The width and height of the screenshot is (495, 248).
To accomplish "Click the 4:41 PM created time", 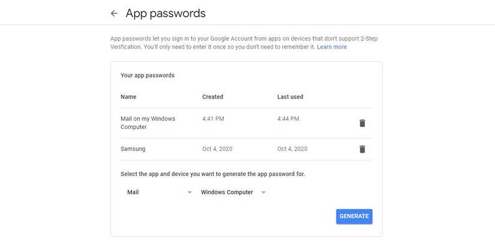I will [x=213, y=119].
